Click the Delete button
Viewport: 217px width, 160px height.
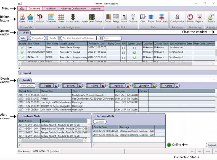coord(53,38)
